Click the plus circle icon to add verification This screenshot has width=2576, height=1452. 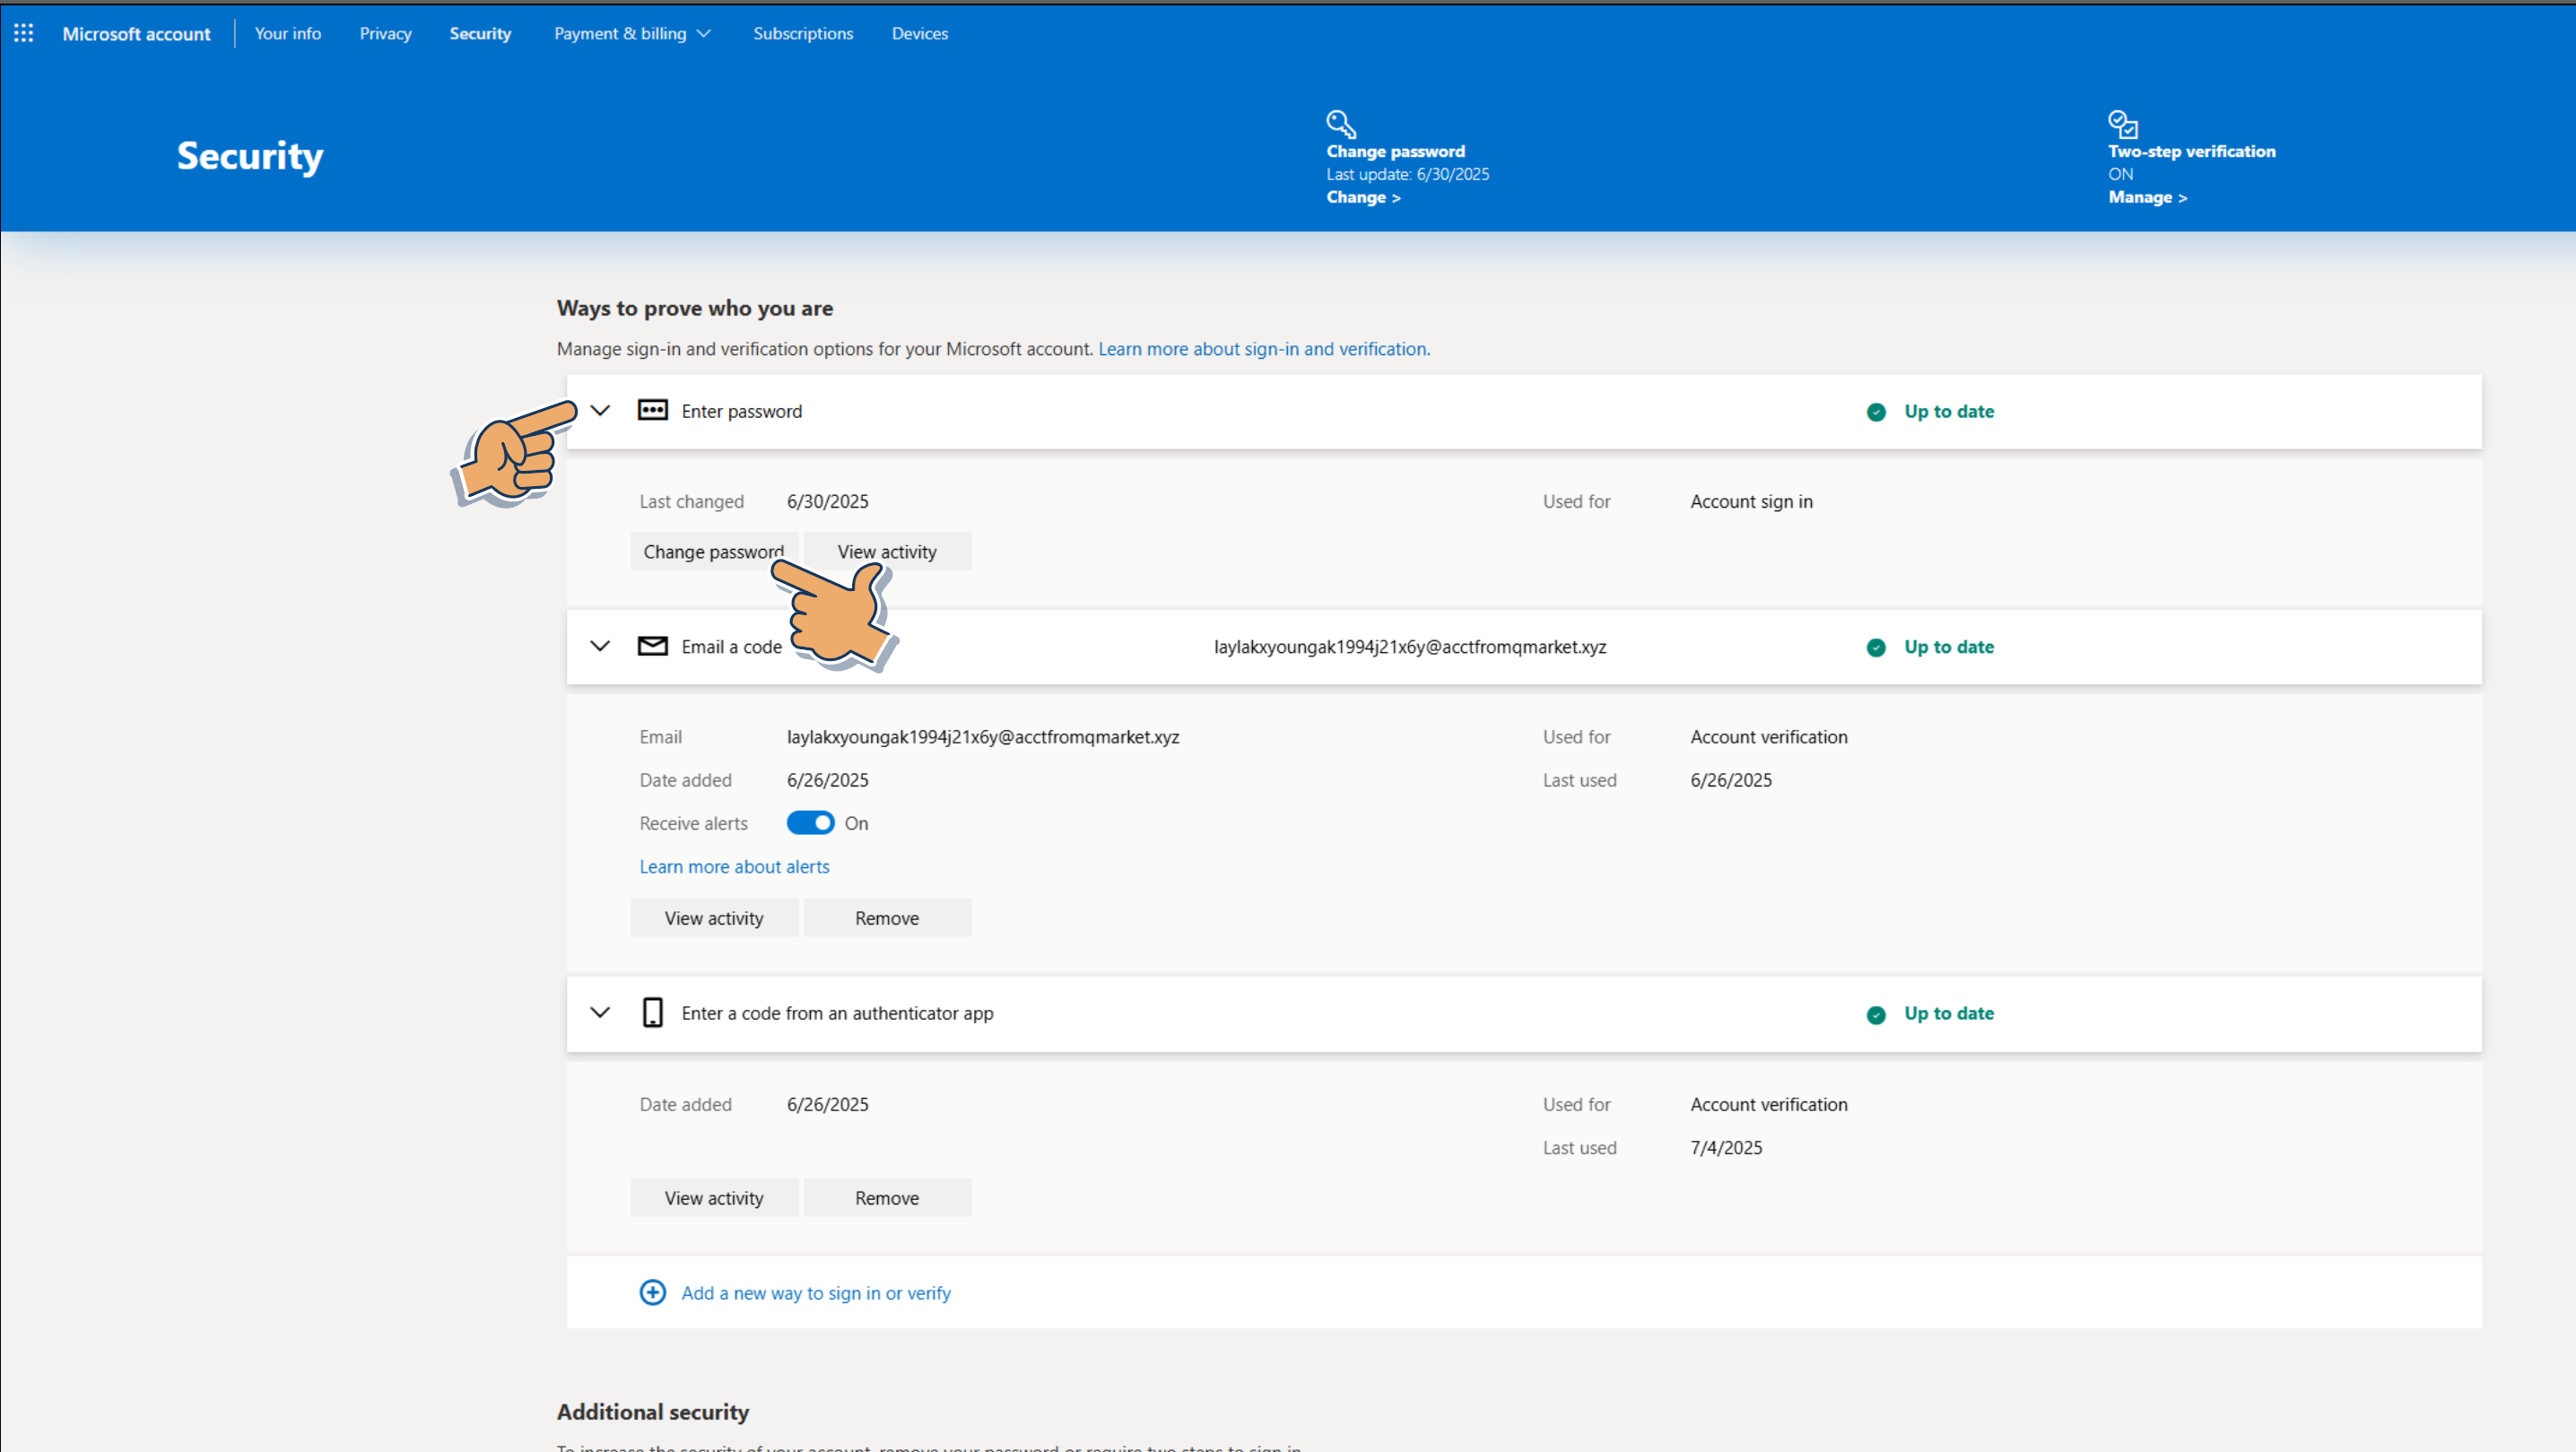coord(652,1292)
